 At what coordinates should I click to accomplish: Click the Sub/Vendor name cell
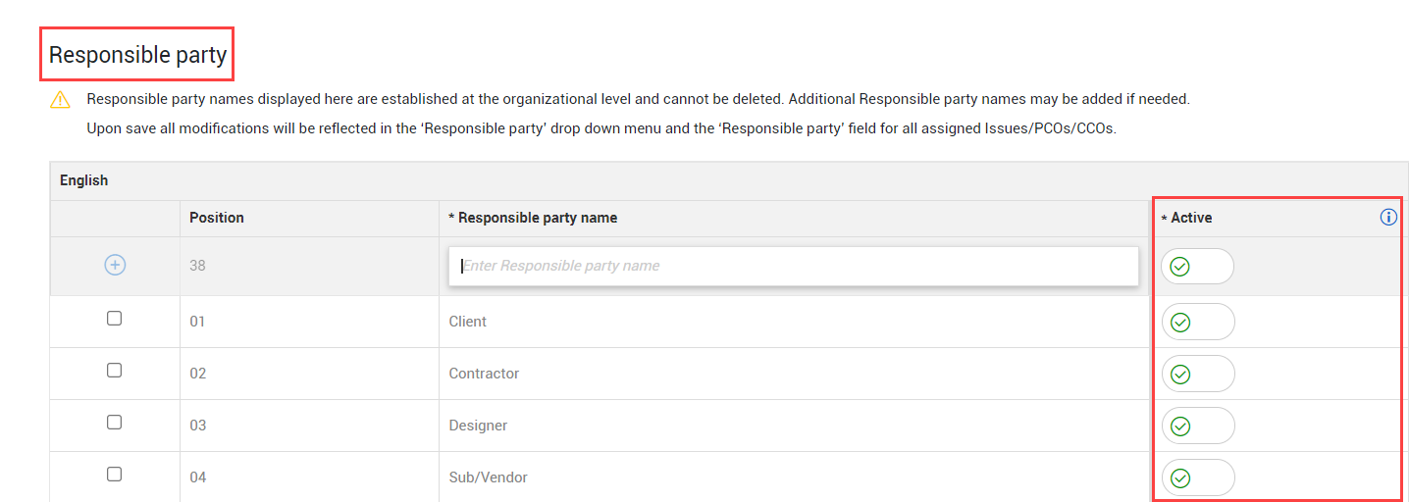489,477
